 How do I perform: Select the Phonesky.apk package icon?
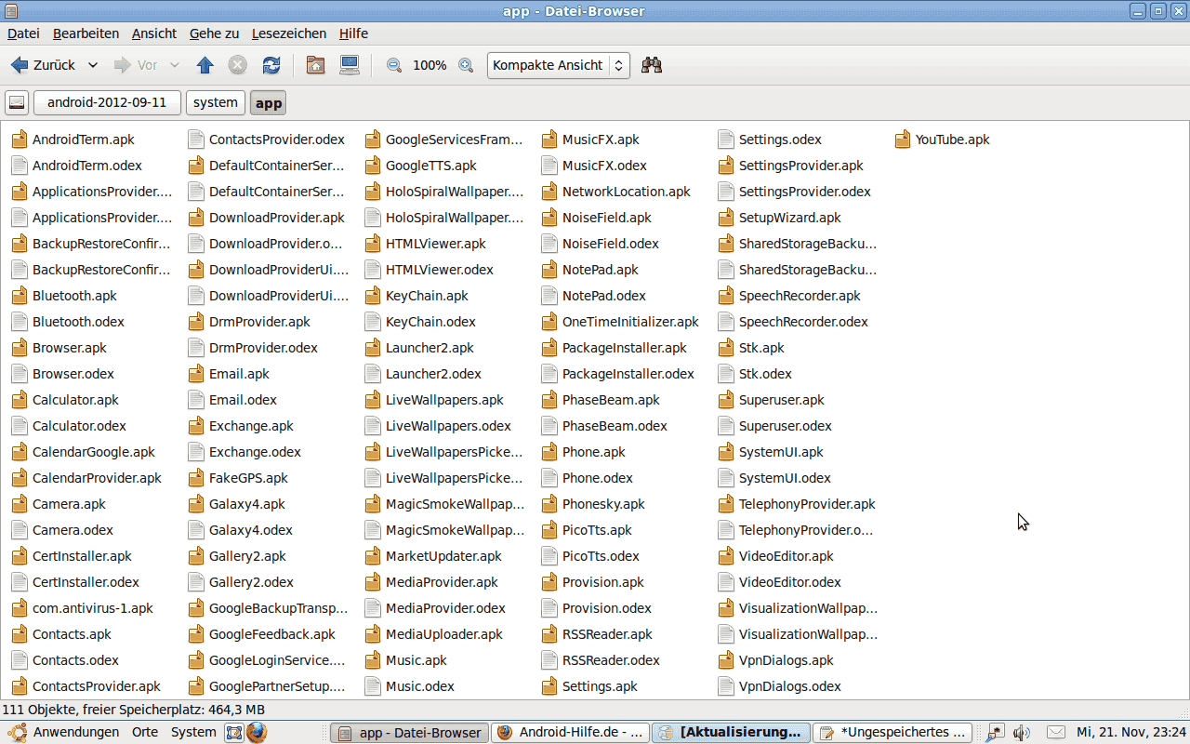[549, 504]
